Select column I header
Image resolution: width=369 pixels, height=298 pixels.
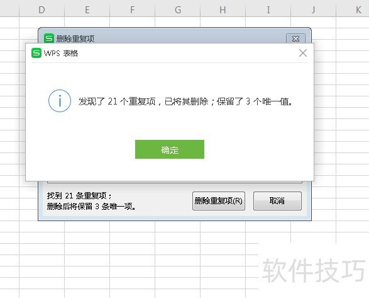(x=268, y=10)
